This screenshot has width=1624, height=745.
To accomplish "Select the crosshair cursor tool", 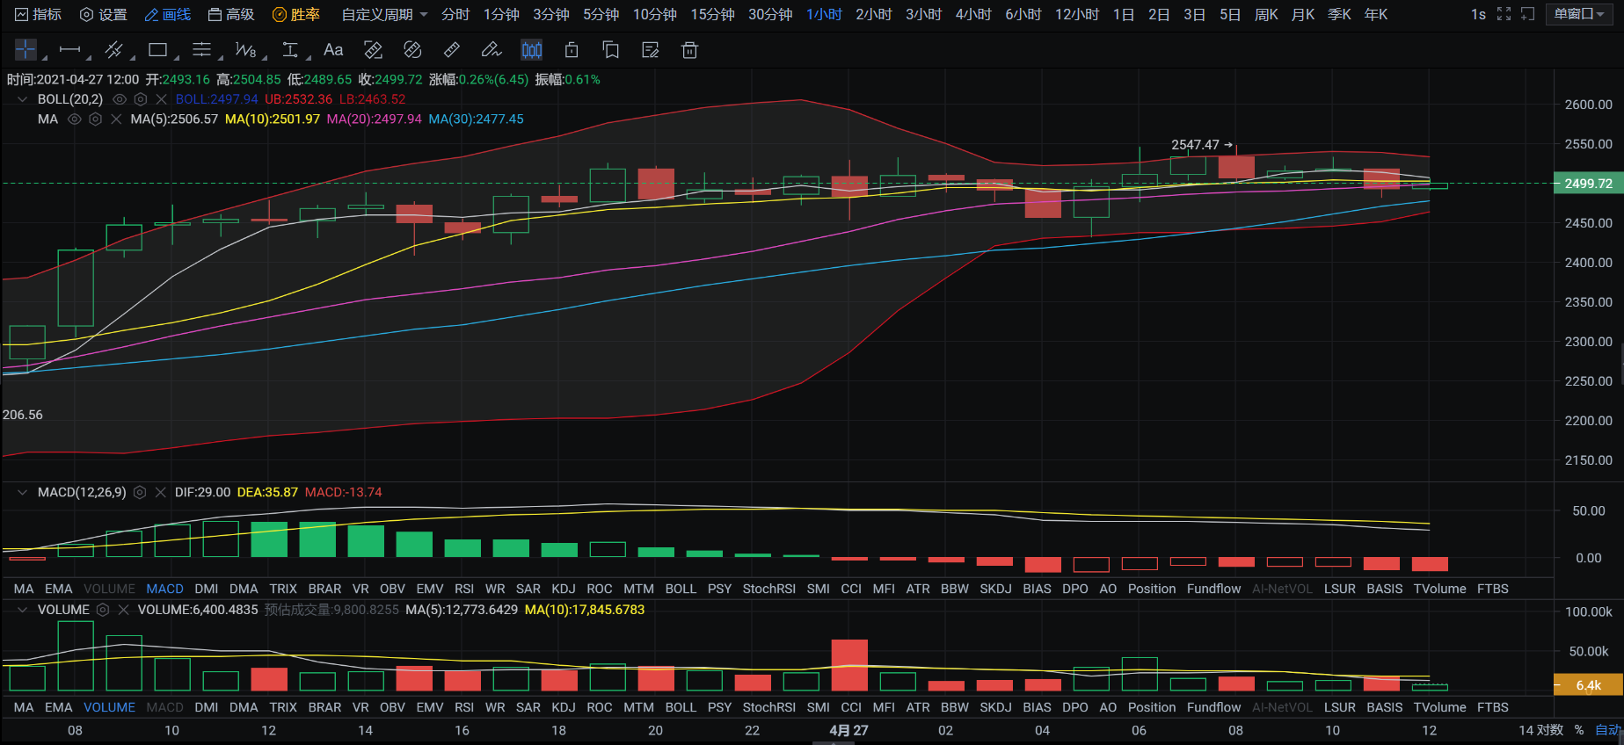I will (x=25, y=50).
